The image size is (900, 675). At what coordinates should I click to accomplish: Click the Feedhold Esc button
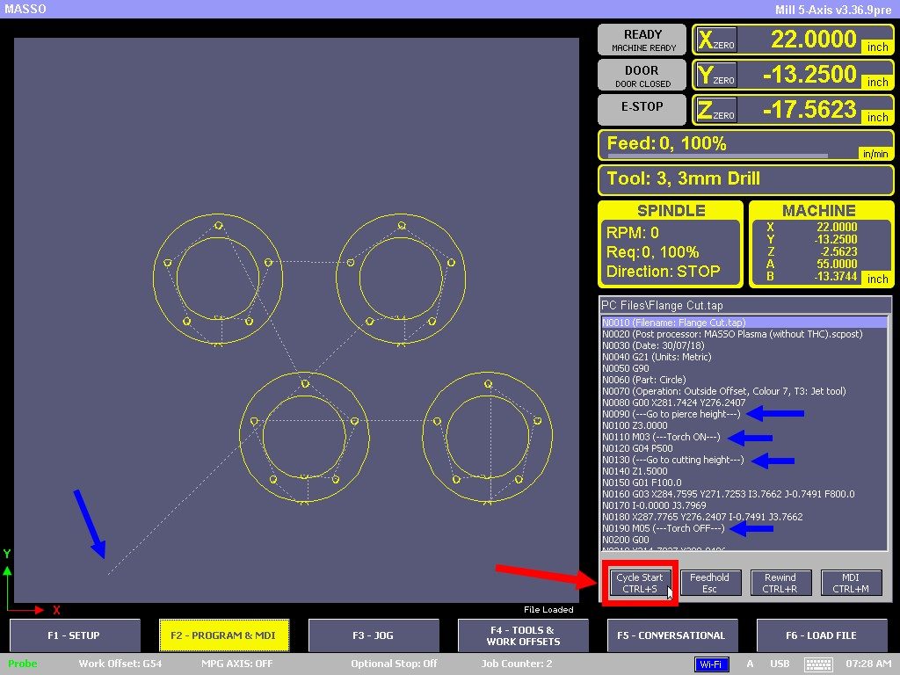coord(710,584)
